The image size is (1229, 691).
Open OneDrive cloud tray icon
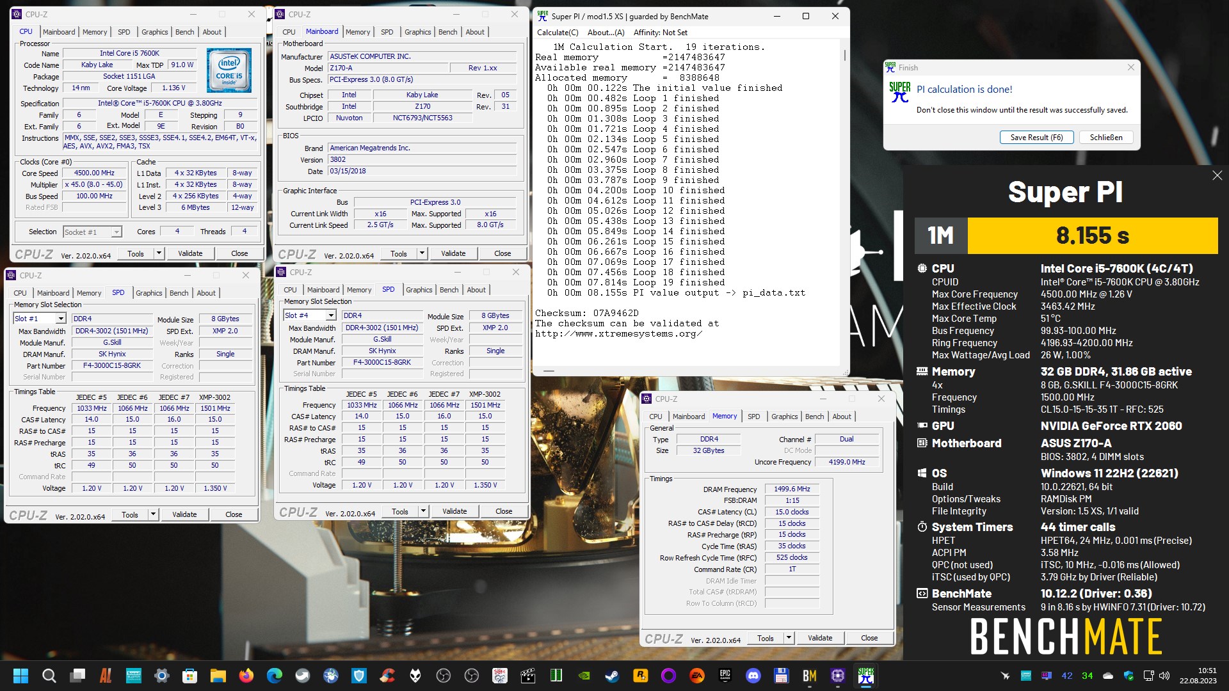[x=1108, y=676]
